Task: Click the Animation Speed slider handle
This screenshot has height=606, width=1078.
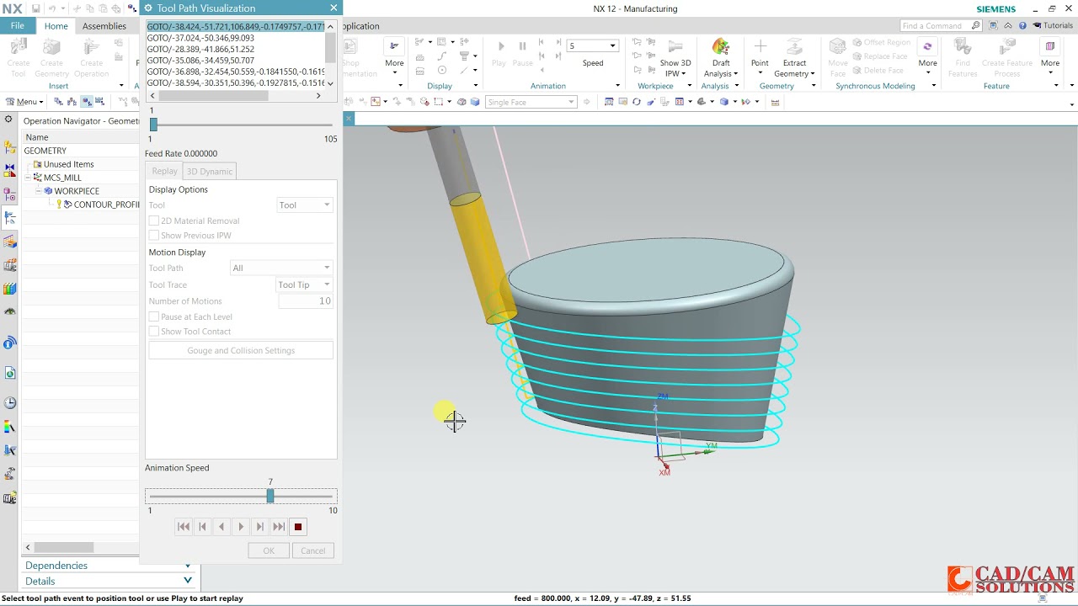Action: pos(270,497)
